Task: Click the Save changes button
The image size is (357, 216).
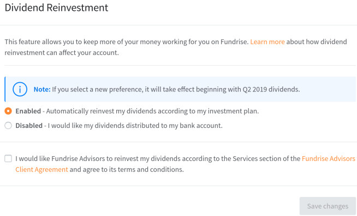Action: point(328,206)
